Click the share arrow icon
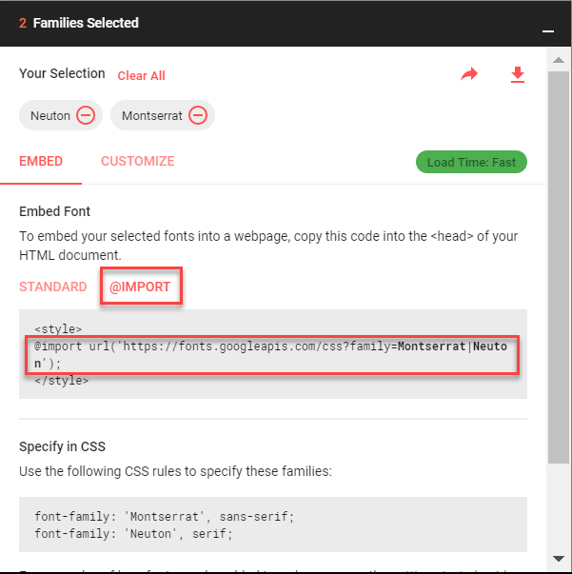The image size is (572, 574). click(469, 74)
